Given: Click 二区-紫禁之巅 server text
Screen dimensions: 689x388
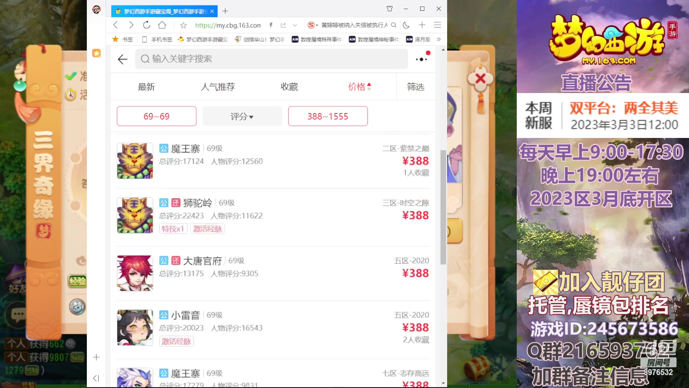Looking at the screenshot, I should tap(406, 148).
